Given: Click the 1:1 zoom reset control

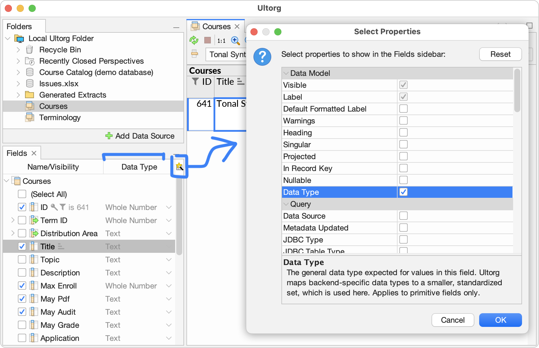Looking at the screenshot, I should tap(221, 41).
